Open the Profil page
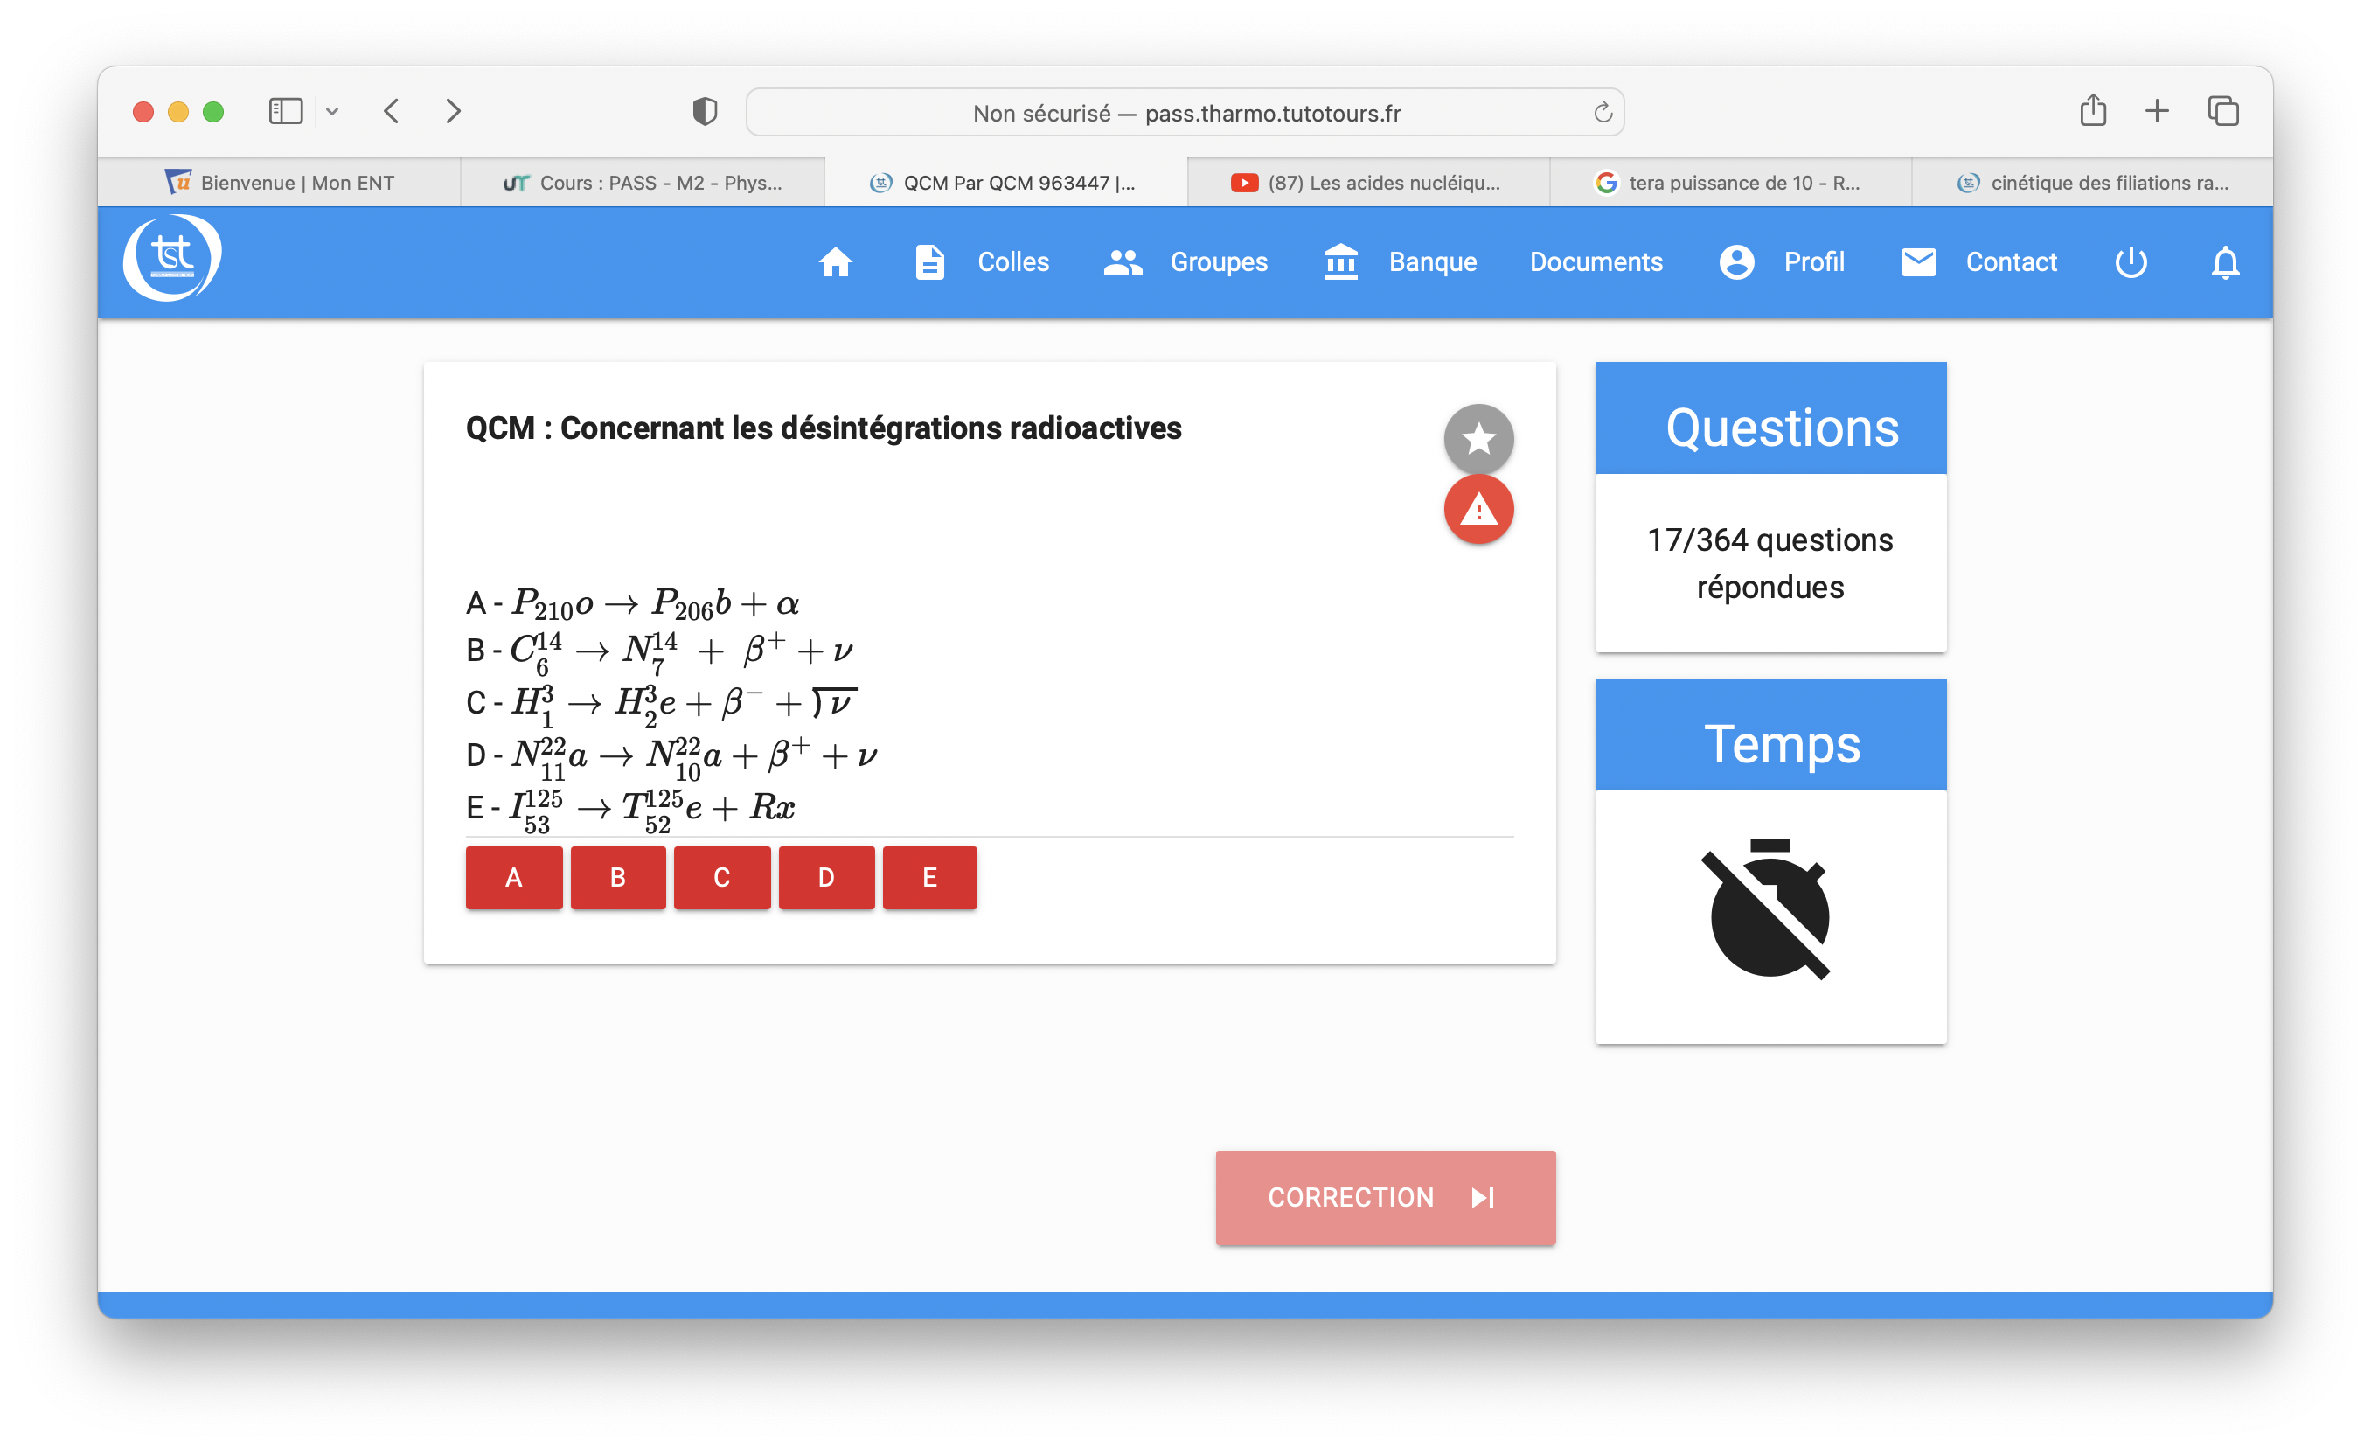 [1814, 261]
